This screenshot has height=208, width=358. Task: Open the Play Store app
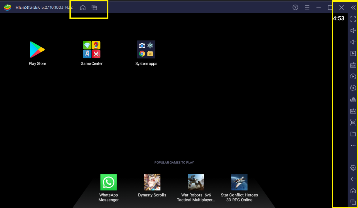37,50
